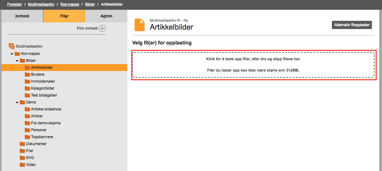Go to Forsiden via breadcrumb
The width and height of the screenshot is (382, 171).
(14, 4)
